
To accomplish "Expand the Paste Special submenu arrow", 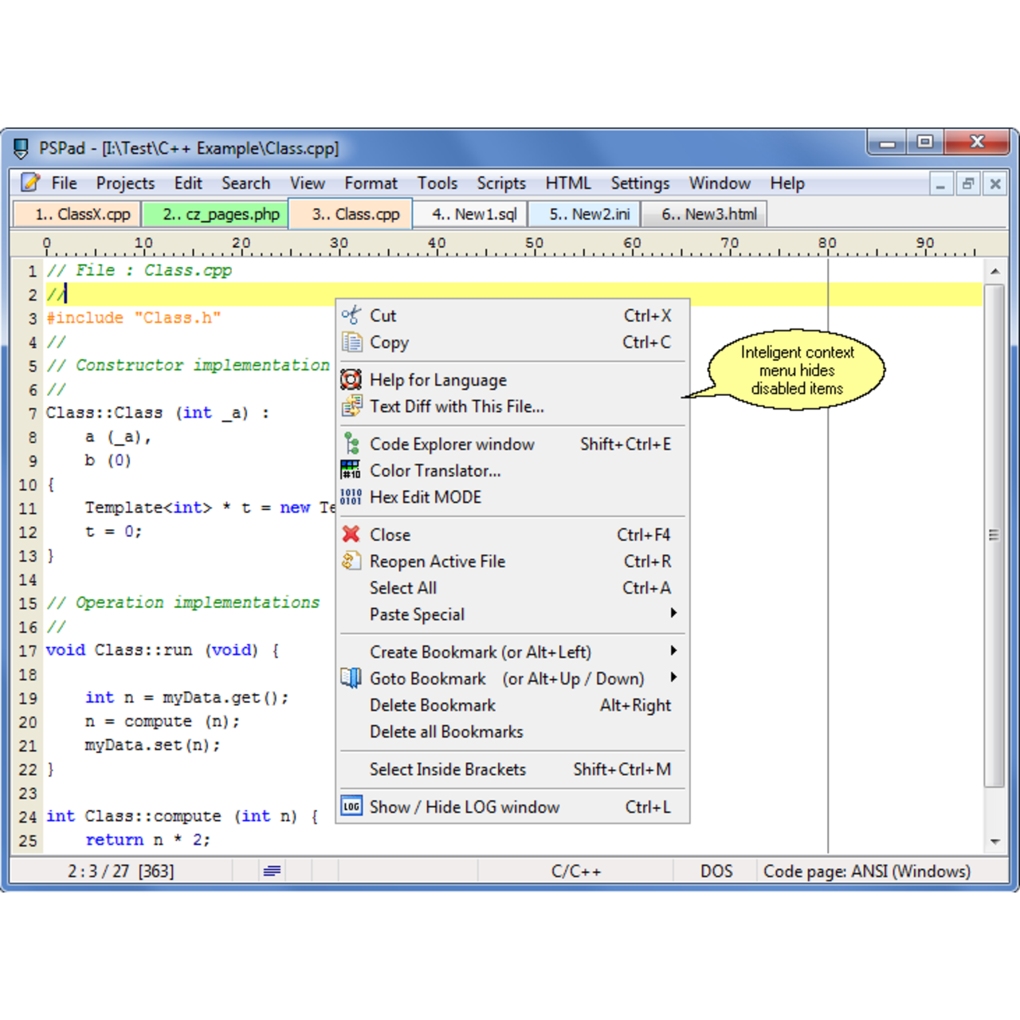I will point(673,613).
